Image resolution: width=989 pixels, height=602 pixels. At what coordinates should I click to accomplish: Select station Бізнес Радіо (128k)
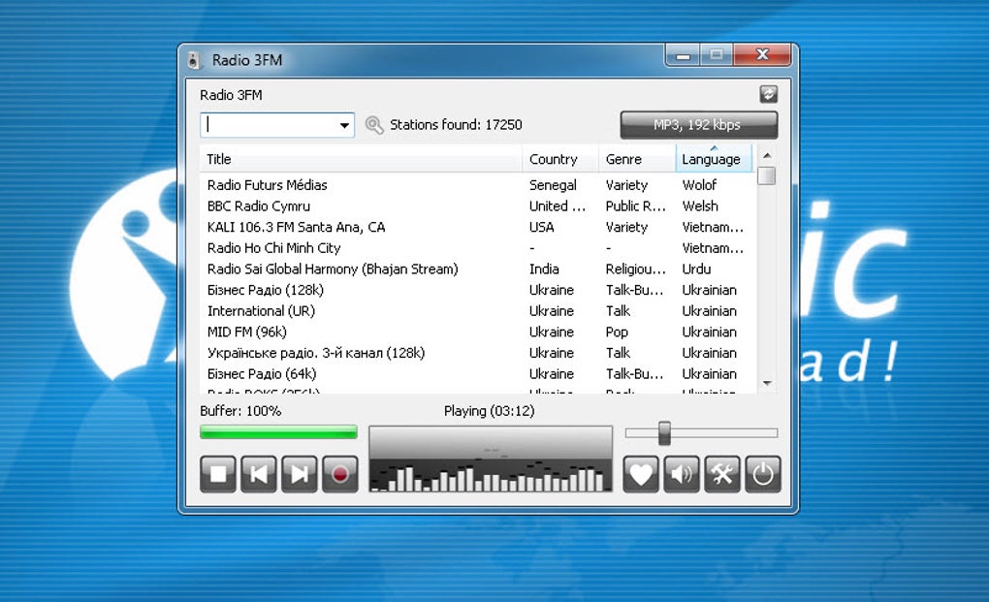point(265,290)
